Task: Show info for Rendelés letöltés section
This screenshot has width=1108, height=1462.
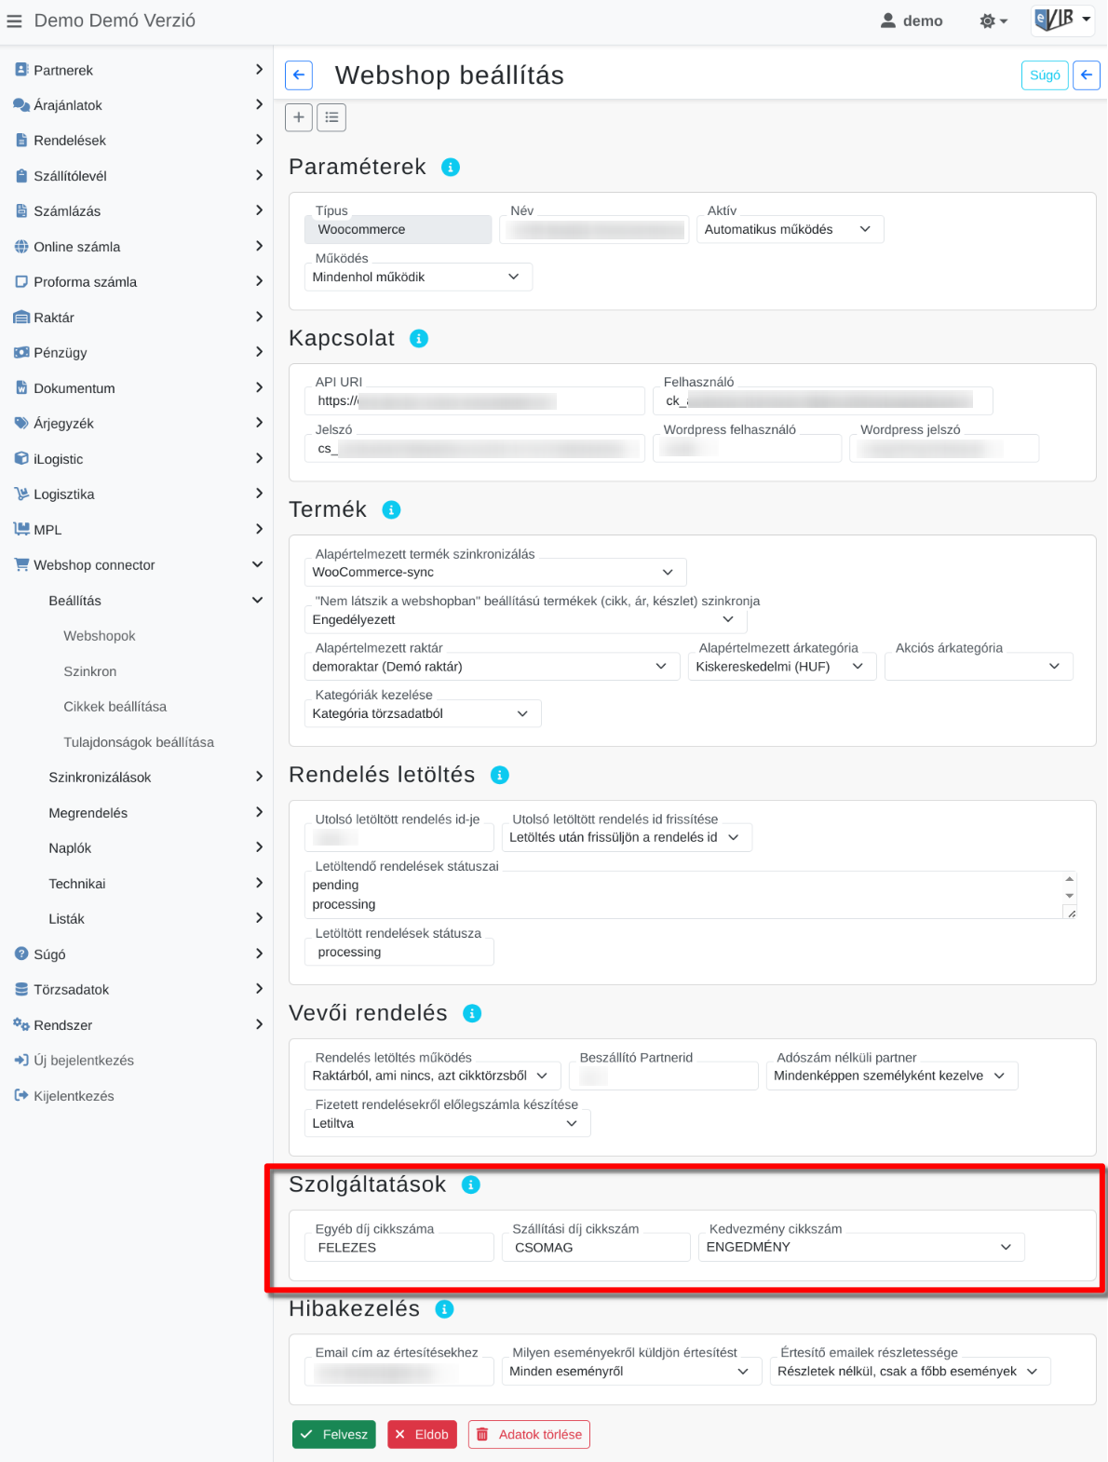Action: tap(500, 775)
